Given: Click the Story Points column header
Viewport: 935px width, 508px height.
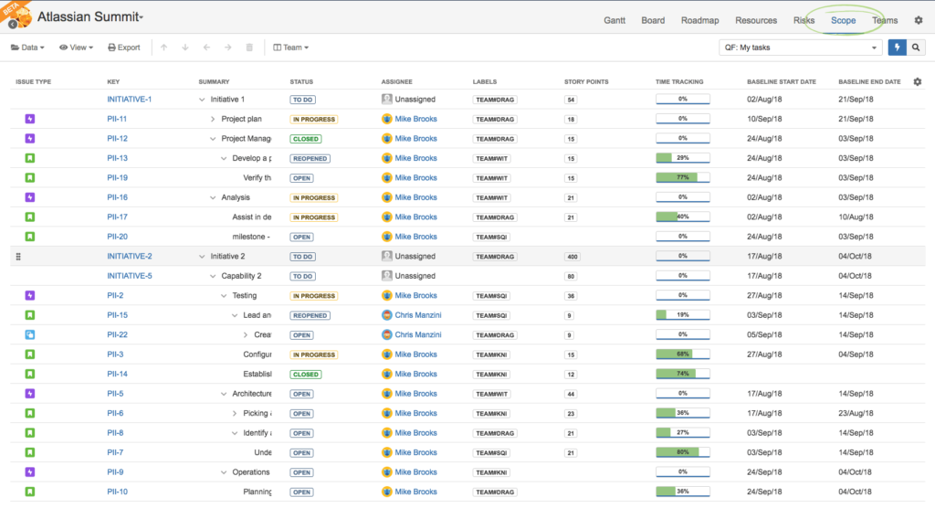Looking at the screenshot, I should [586, 82].
